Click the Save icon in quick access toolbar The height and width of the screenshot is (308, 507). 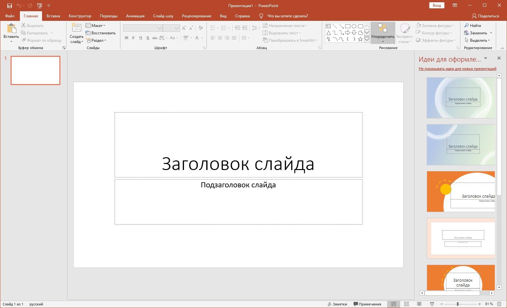(x=10, y=5)
